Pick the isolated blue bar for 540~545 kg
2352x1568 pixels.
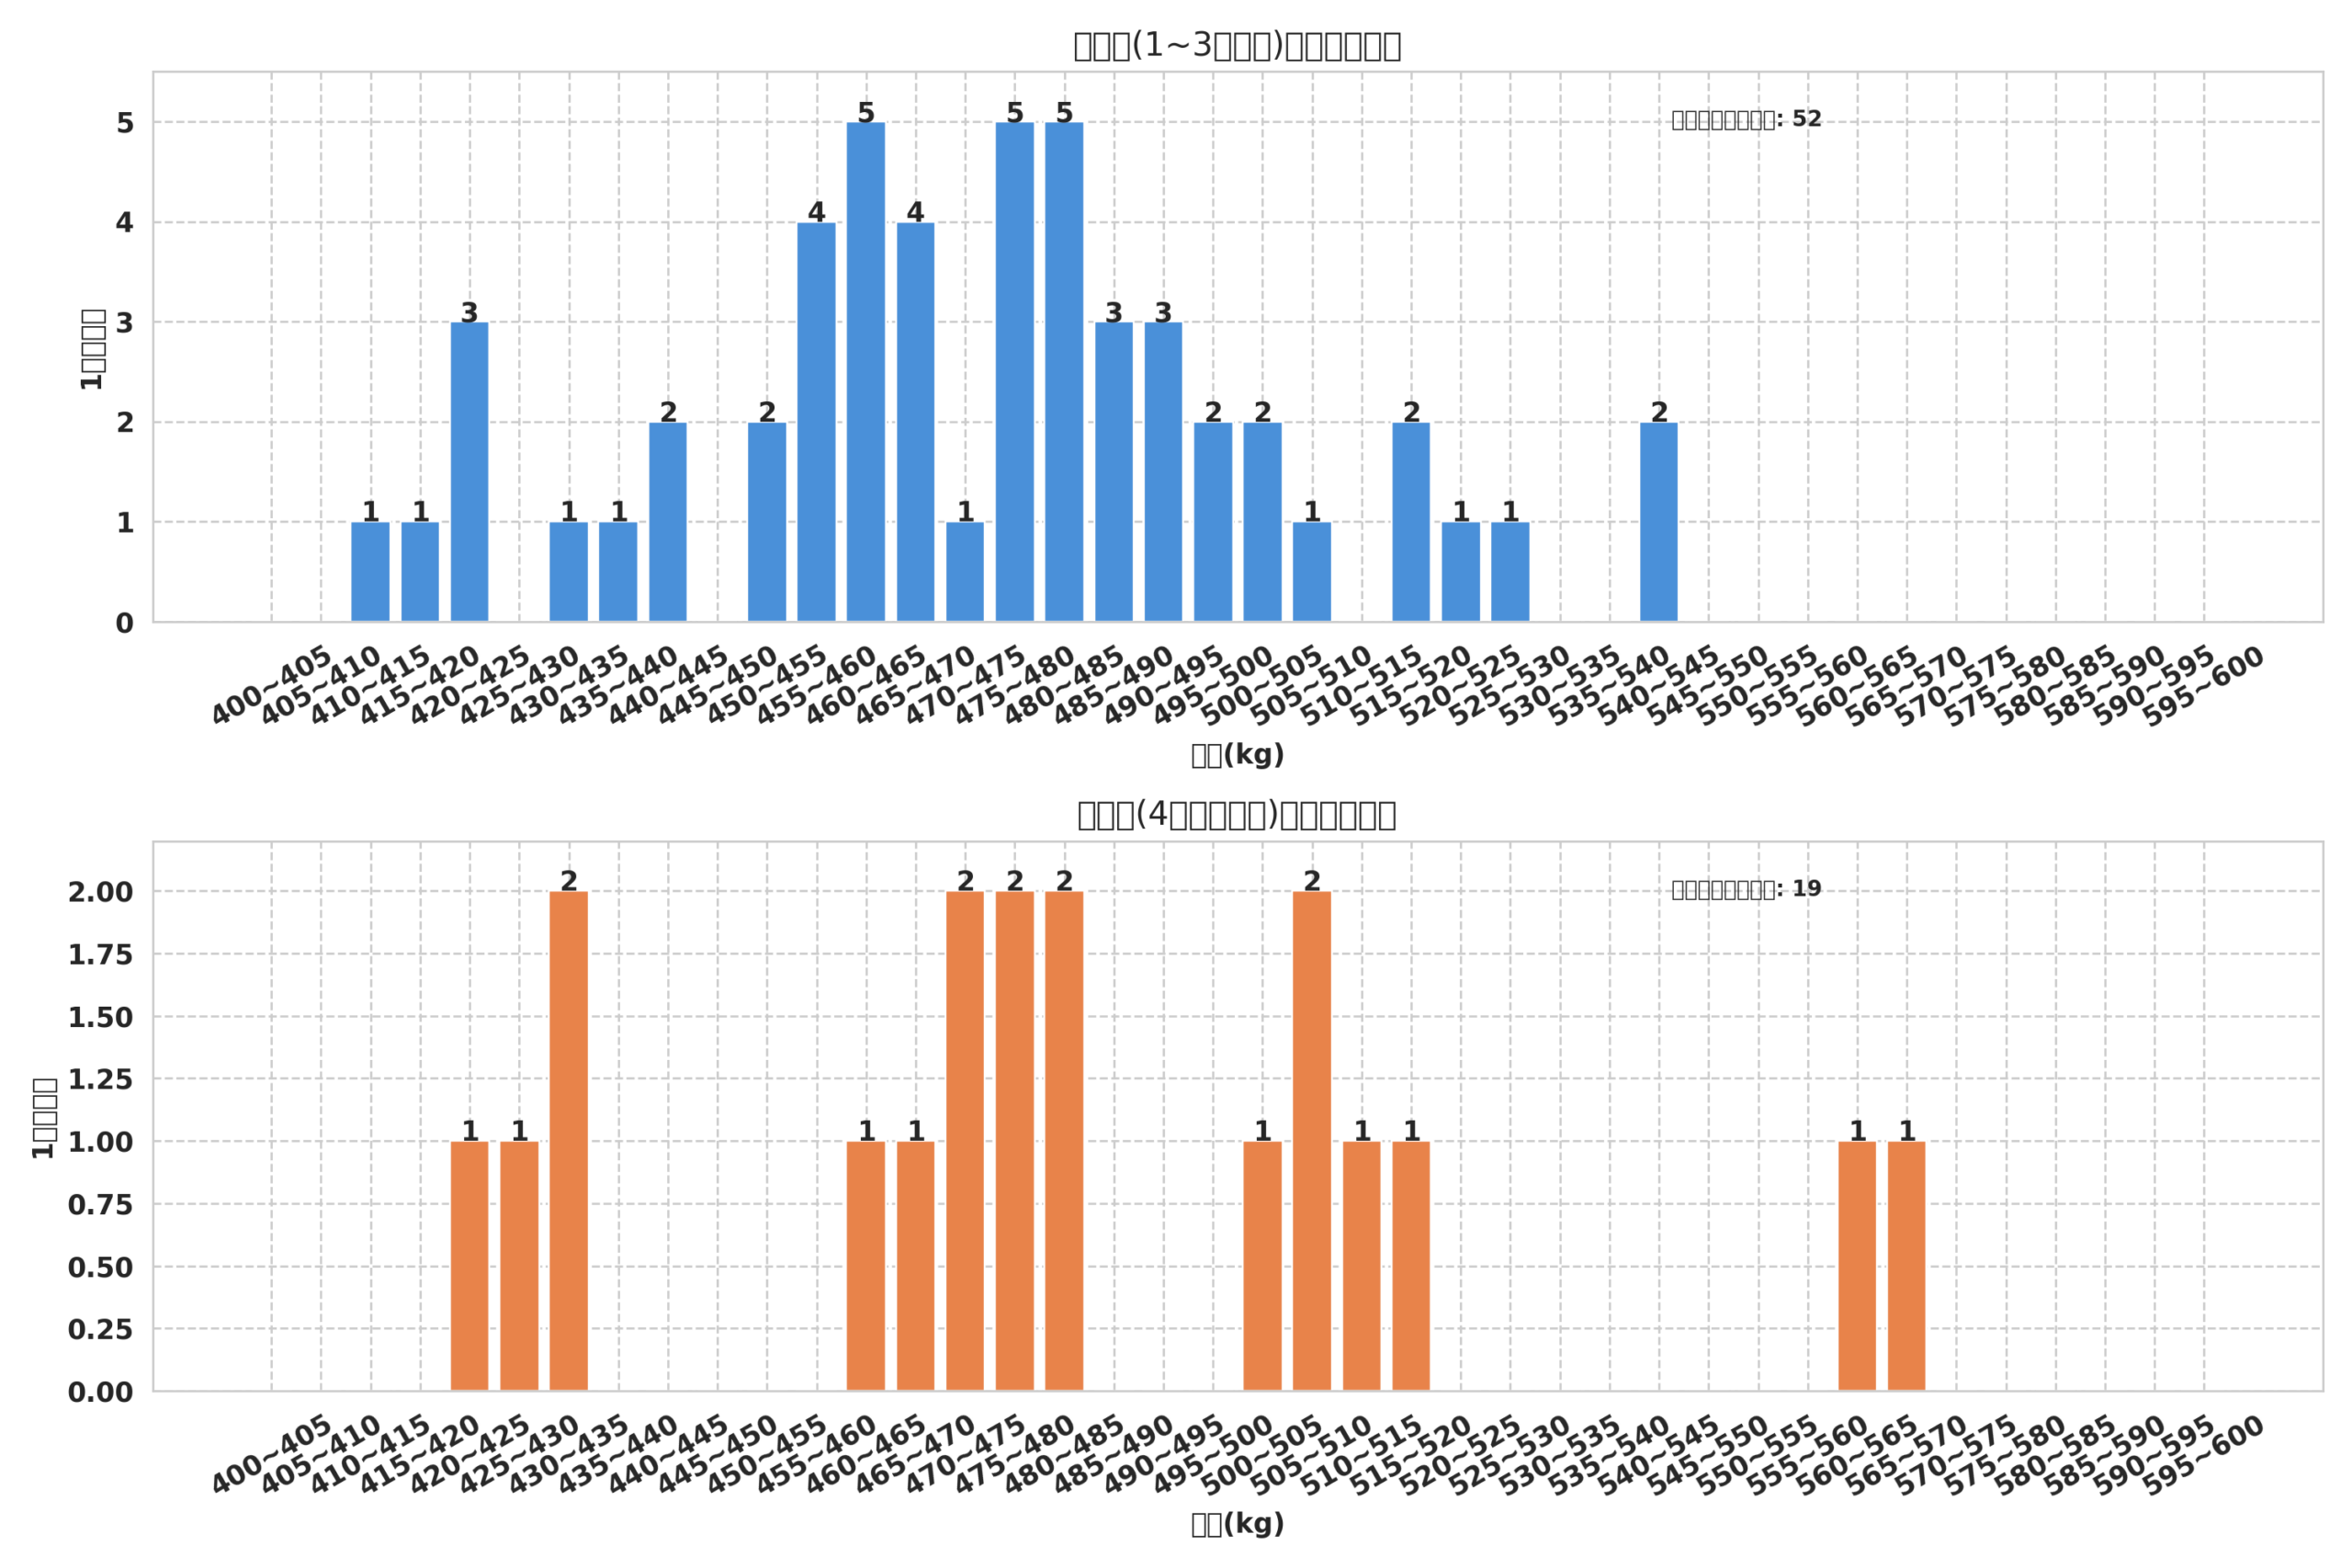(x=1659, y=522)
